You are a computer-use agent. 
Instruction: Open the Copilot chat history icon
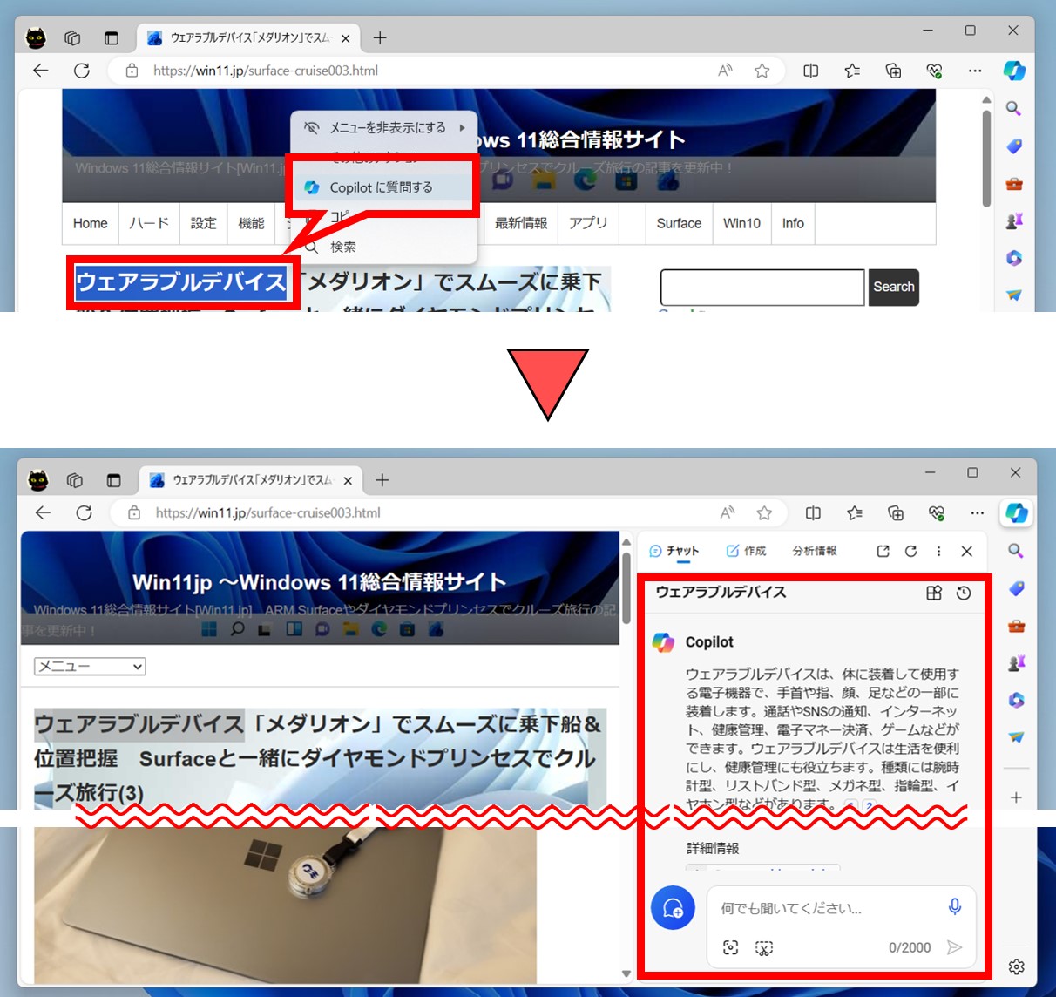click(x=964, y=593)
